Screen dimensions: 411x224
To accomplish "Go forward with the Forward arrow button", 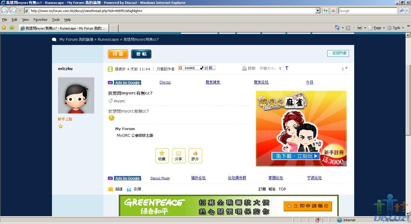I will point(13,11).
